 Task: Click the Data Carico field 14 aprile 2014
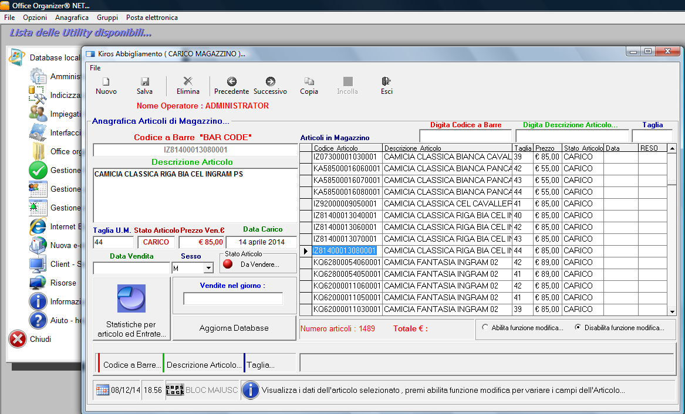tap(261, 242)
